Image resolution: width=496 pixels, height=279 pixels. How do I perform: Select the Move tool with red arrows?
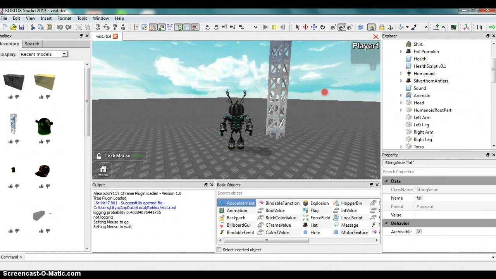(x=305, y=27)
